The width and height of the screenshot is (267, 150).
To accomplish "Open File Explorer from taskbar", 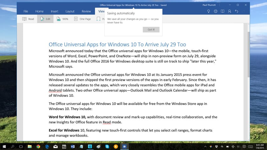I will 30,147.
